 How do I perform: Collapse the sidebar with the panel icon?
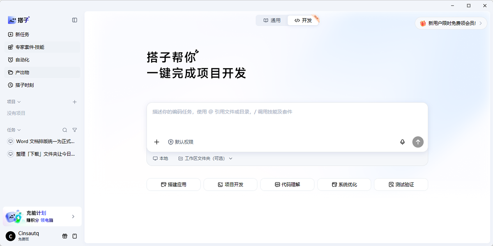coord(74,20)
